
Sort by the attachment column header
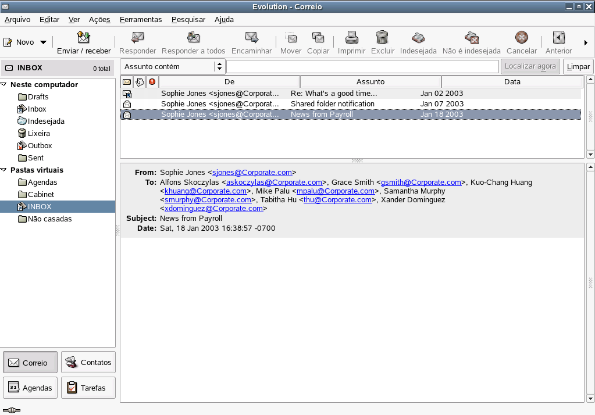pyautogui.click(x=140, y=82)
